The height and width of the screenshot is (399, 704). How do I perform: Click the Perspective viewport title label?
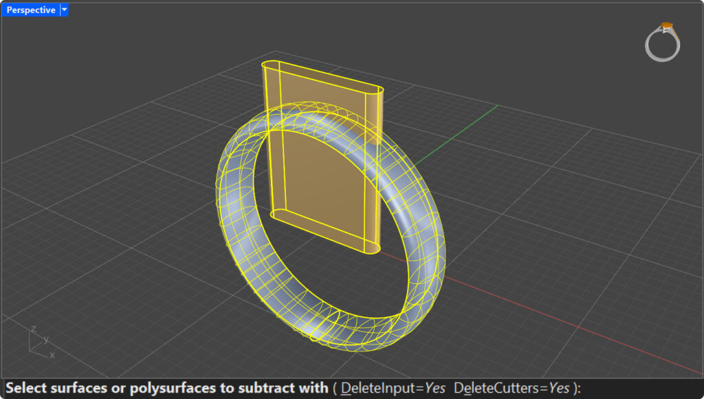[31, 10]
